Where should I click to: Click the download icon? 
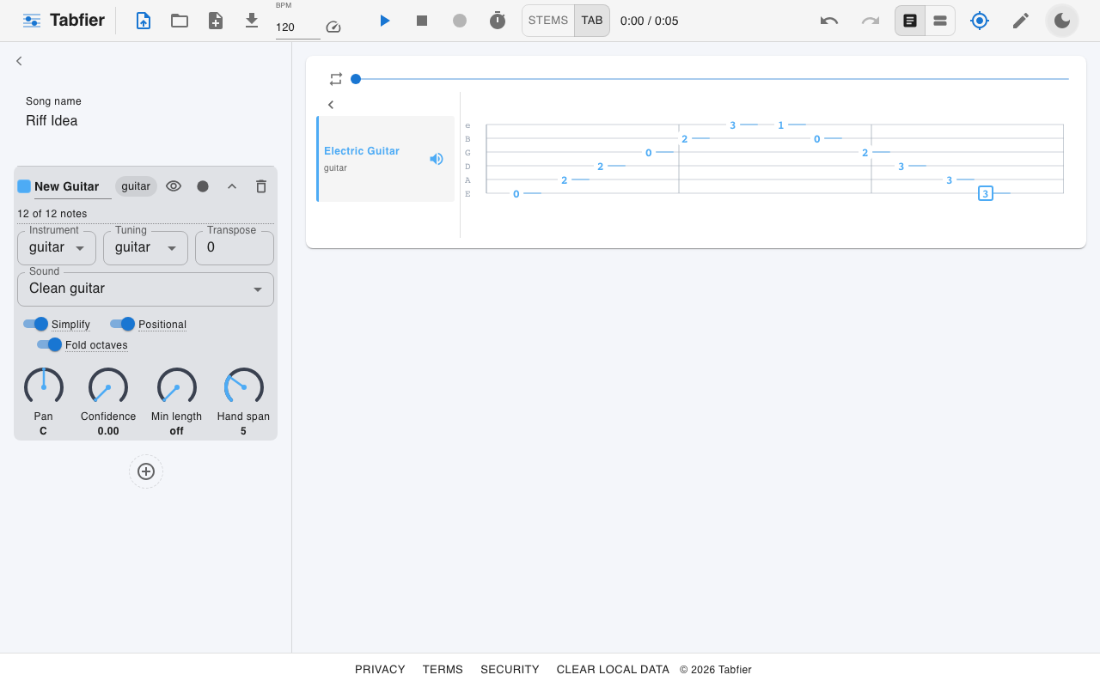click(x=252, y=21)
